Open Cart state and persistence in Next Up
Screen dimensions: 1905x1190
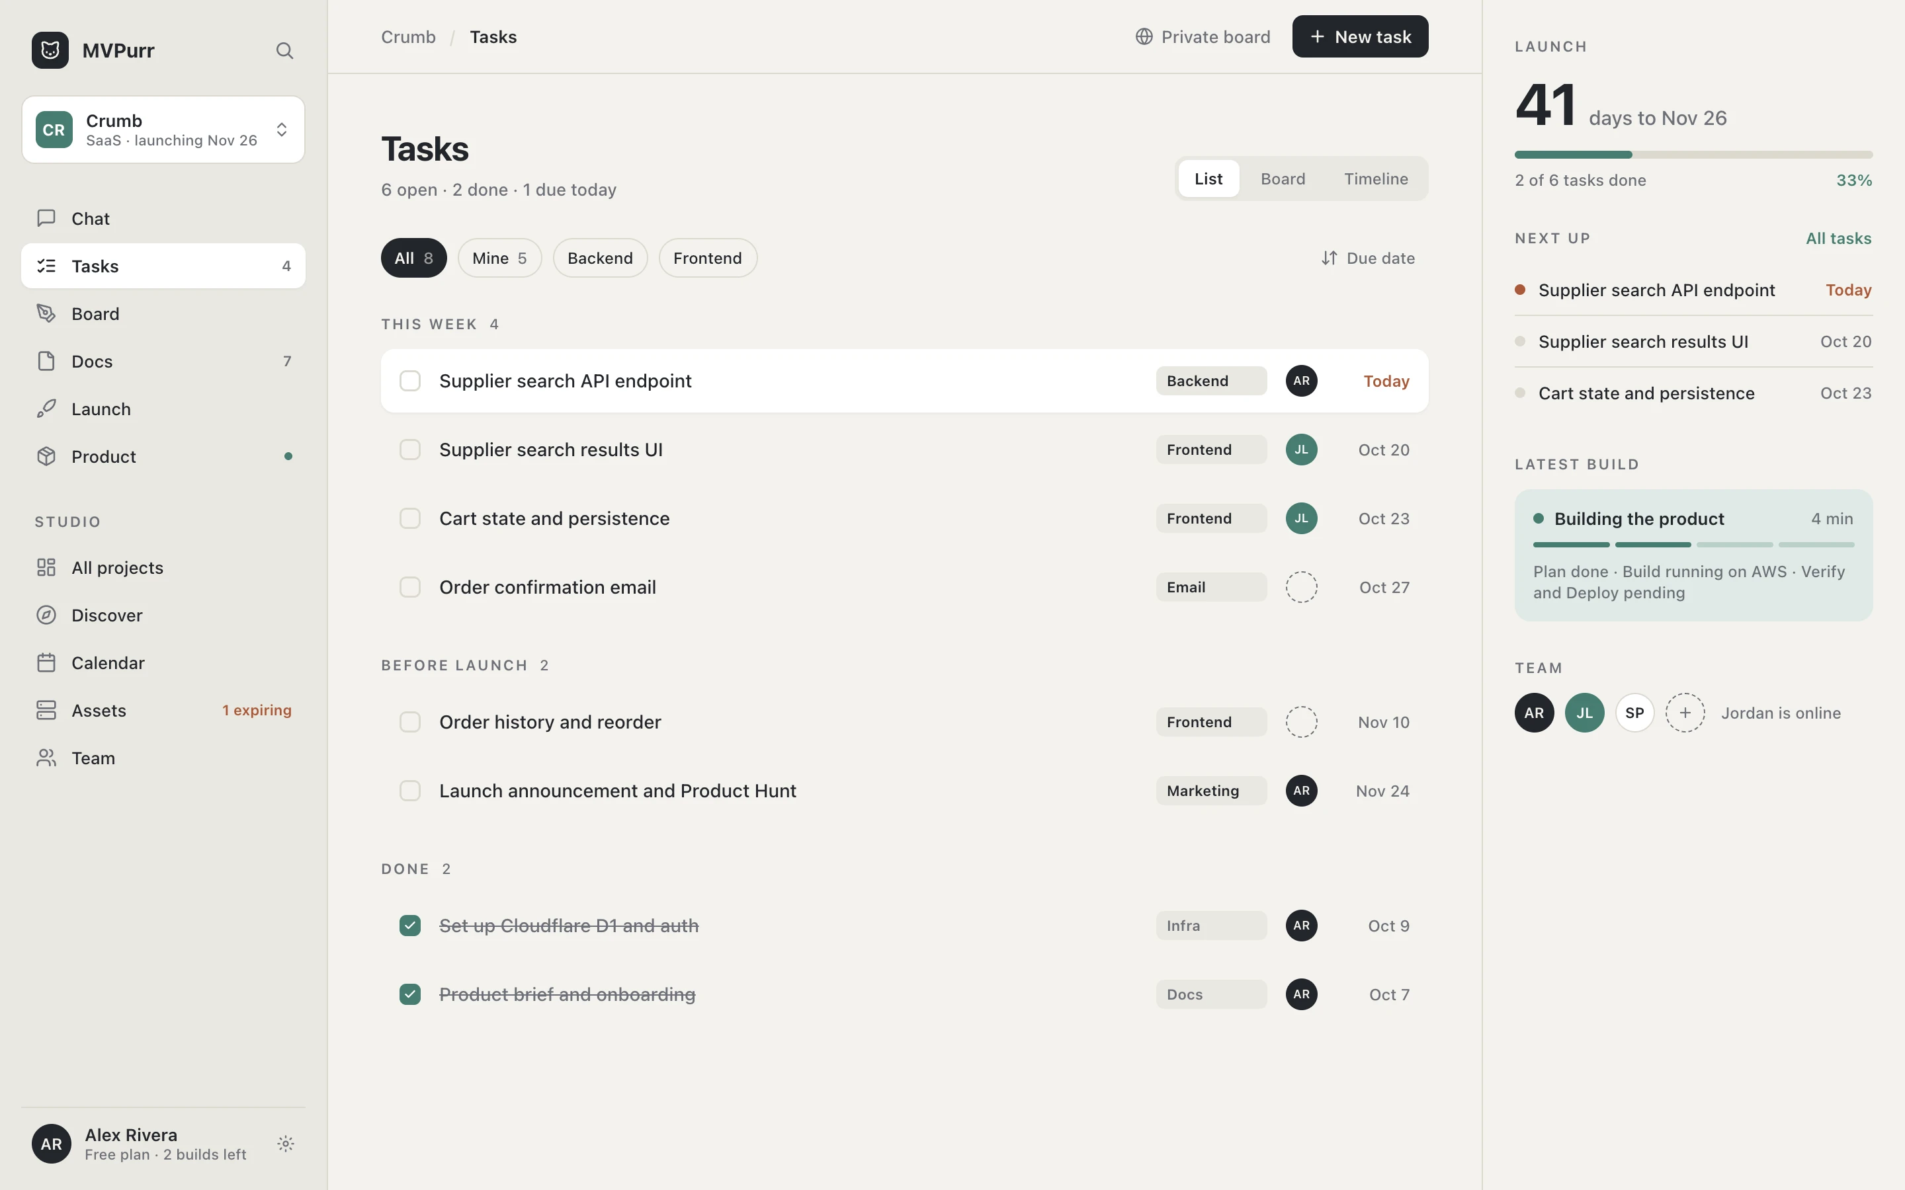[x=1693, y=393]
